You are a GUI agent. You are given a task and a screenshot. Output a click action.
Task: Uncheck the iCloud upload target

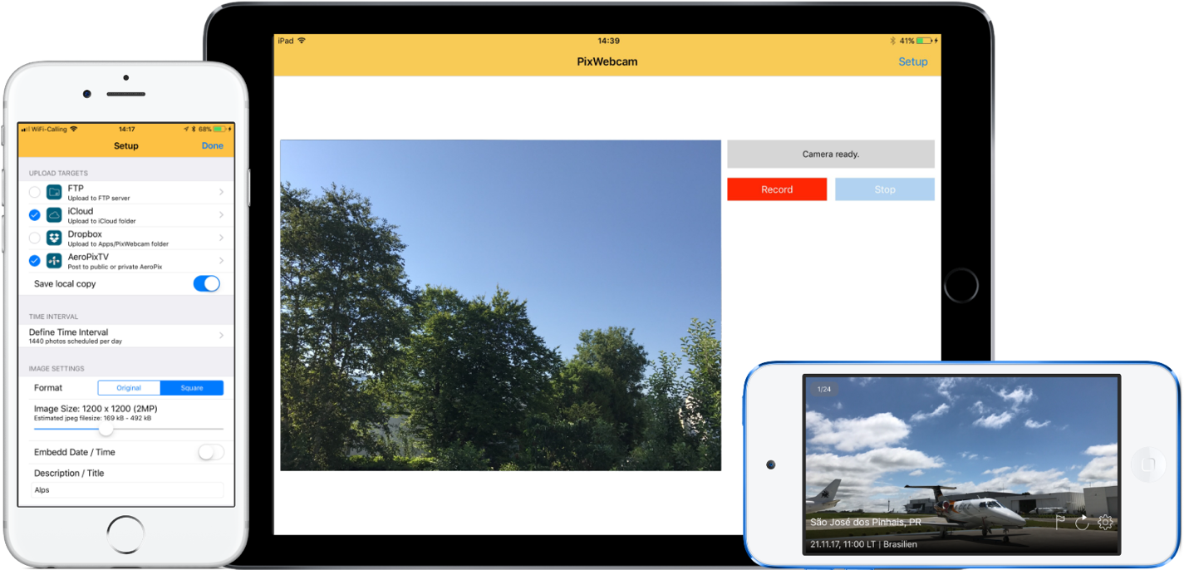34,215
